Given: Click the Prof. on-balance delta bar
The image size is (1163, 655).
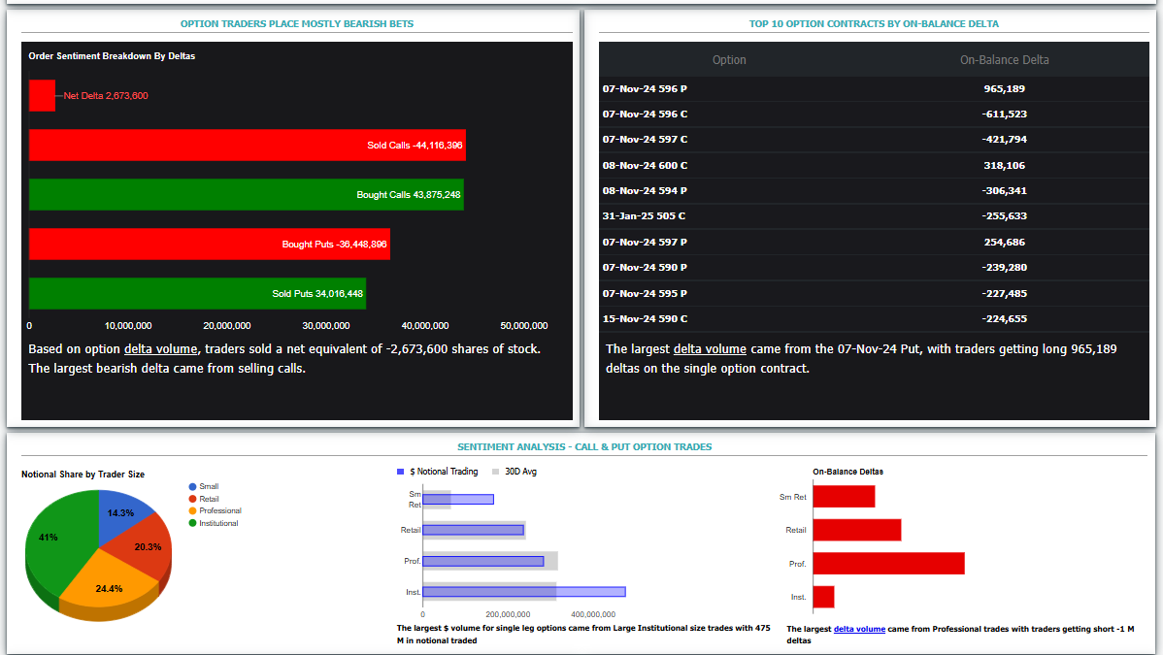Looking at the screenshot, I should click(x=888, y=563).
